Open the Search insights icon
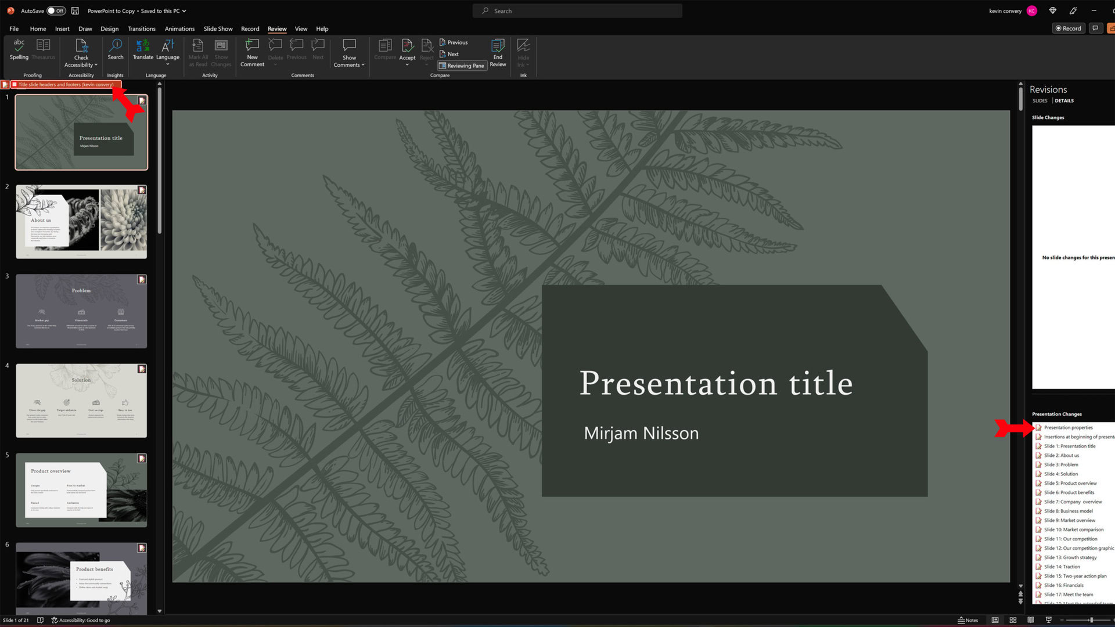This screenshot has width=1115, height=627. [116, 50]
